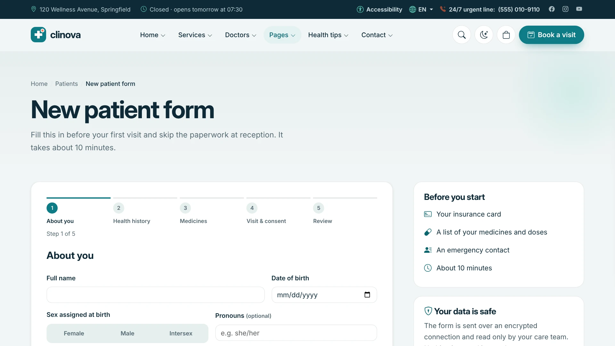Click the red phone icon for urgent line
The height and width of the screenshot is (346, 615).
[443, 9]
